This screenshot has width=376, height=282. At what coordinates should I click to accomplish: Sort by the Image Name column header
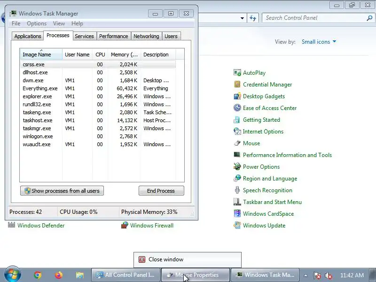pos(41,55)
